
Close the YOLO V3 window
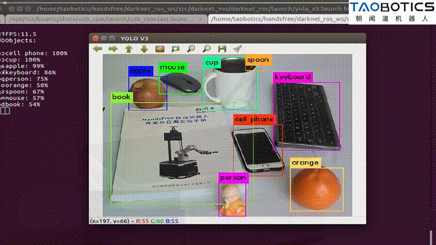(95, 38)
